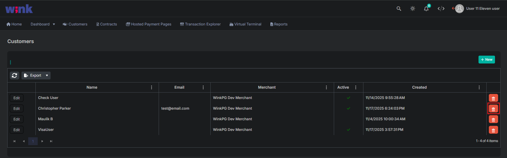Viewport: 507px width, 158px height.
Task: Delete the VisaUser row
Action: pyautogui.click(x=493, y=130)
